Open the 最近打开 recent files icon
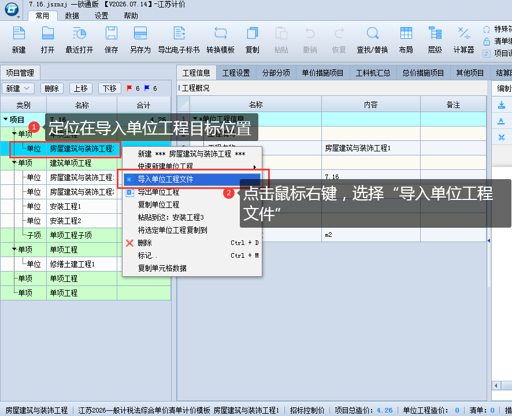The height and width of the screenshot is (416, 512). pos(79,34)
